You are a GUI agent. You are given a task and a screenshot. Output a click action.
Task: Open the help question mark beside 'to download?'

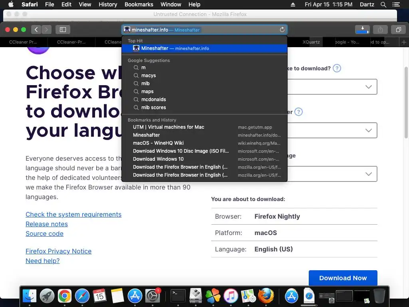[337, 68]
